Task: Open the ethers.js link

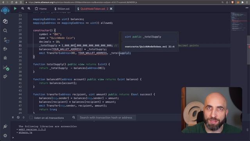Action: 25,132
